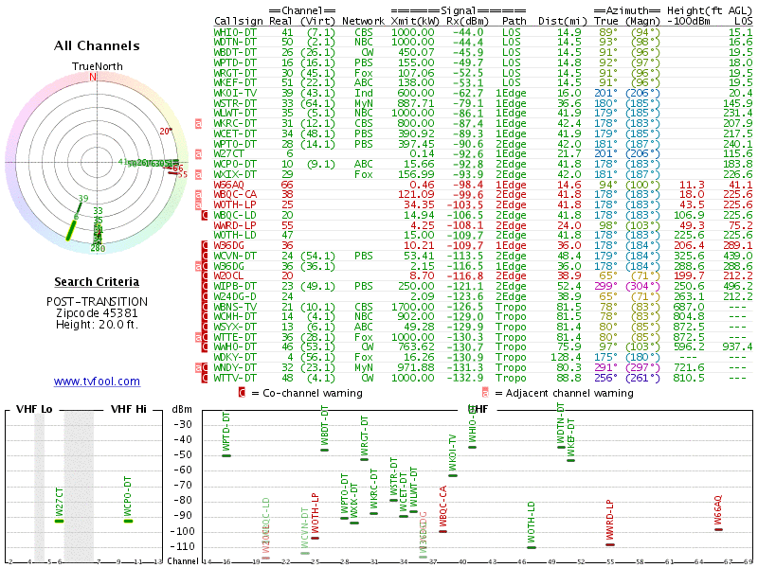Click the WPTD-DT signal marker in UHF chart
The image size is (758, 568).
[x=226, y=455]
